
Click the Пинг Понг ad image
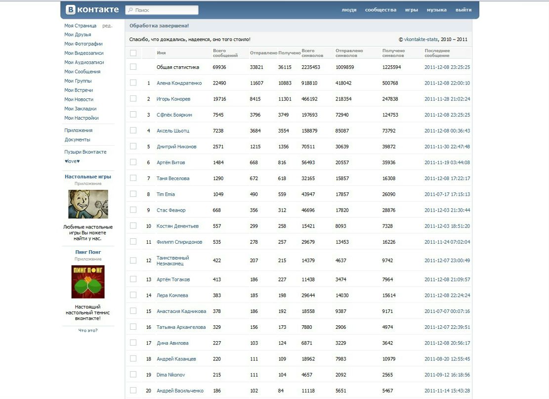click(x=88, y=282)
